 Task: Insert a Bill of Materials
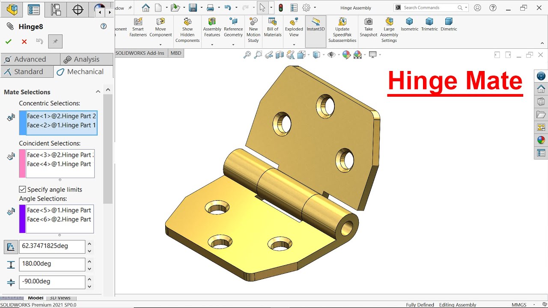273,27
